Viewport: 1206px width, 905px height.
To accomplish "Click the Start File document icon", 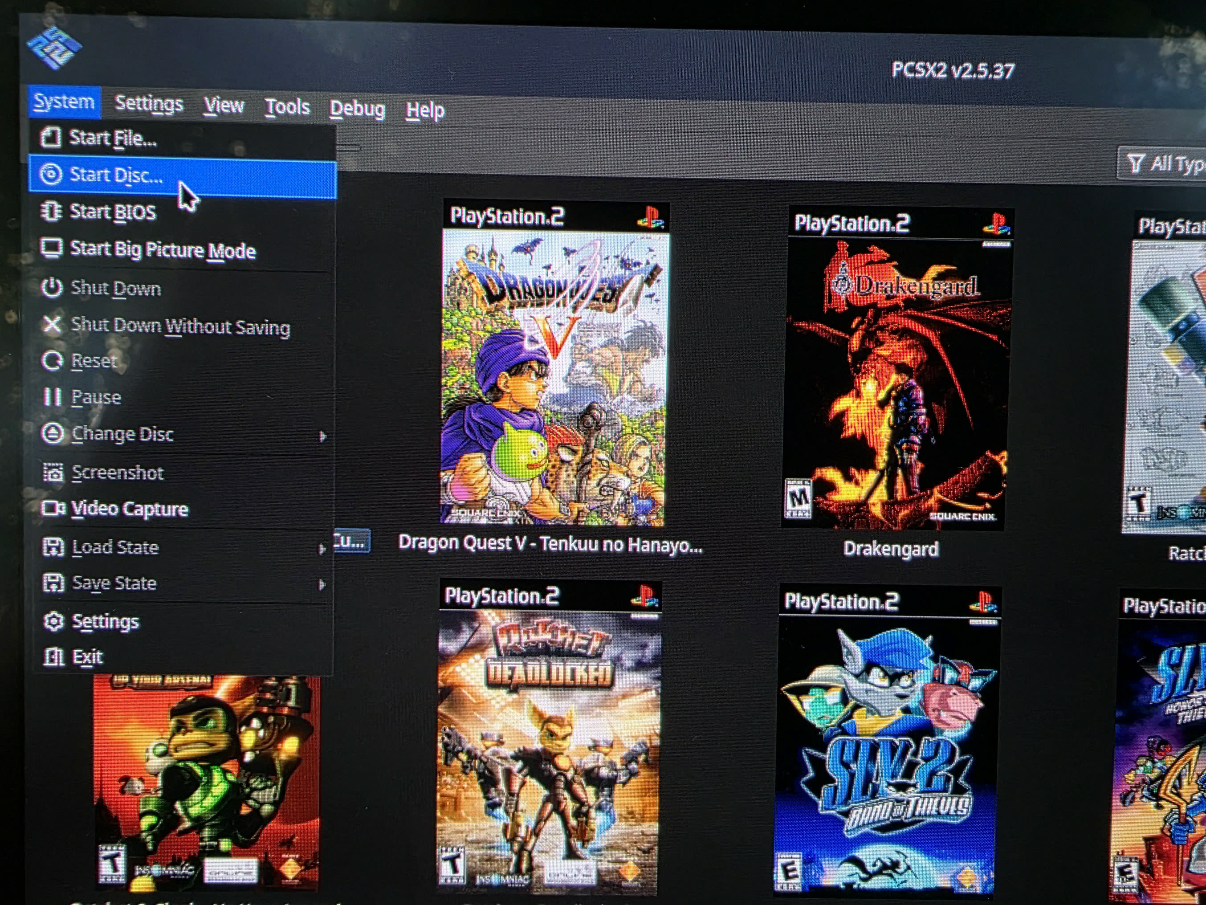I will coord(51,137).
